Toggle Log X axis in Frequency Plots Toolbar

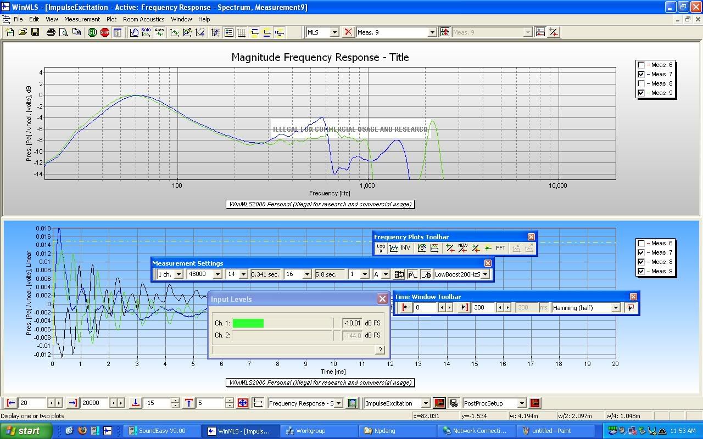pyautogui.click(x=381, y=248)
